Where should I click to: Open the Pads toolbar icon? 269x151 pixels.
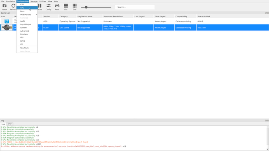click(57, 7)
